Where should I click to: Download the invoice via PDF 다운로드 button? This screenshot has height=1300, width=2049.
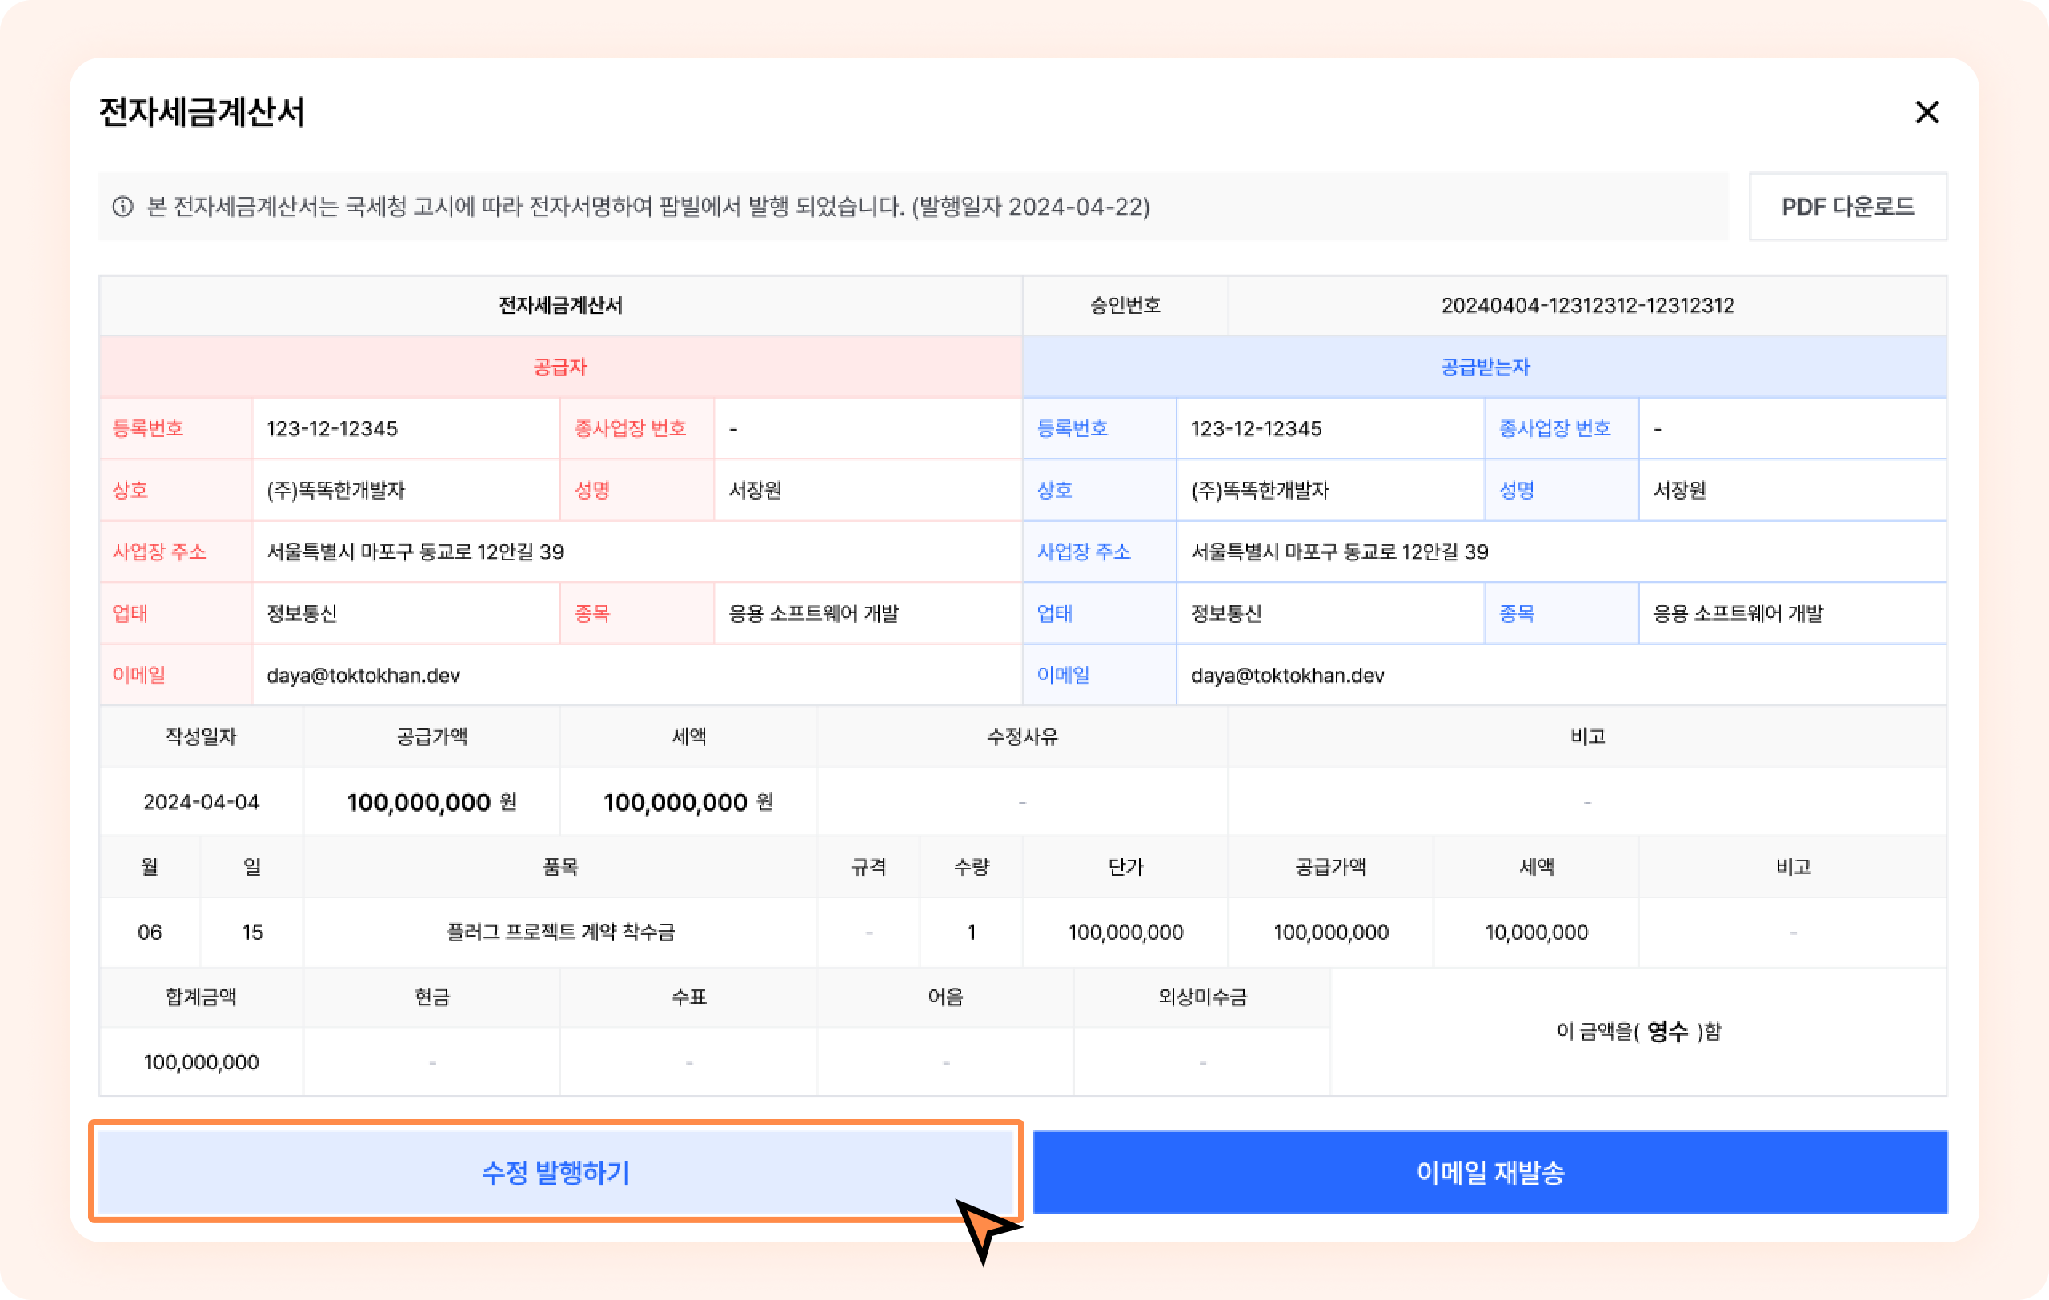(1847, 207)
